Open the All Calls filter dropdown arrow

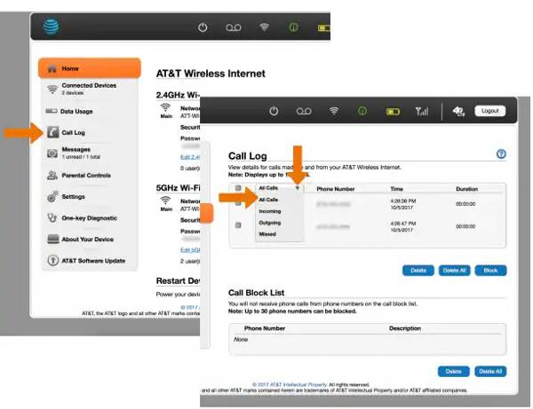point(298,188)
